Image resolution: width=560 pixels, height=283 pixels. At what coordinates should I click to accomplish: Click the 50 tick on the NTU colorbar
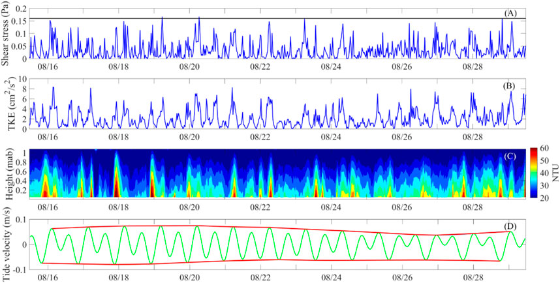pyautogui.click(x=543, y=161)
